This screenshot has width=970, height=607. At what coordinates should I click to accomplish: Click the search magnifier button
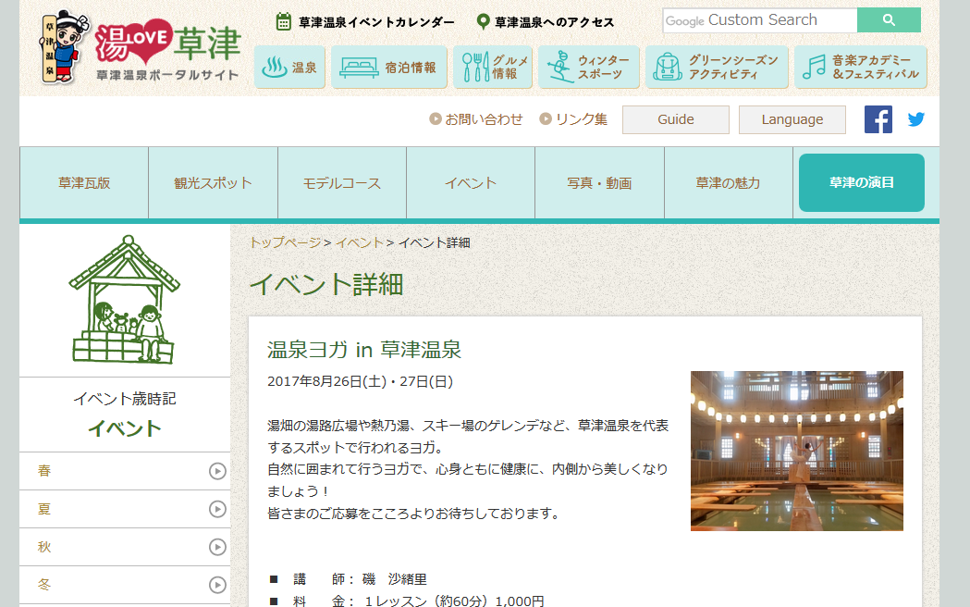point(889,19)
